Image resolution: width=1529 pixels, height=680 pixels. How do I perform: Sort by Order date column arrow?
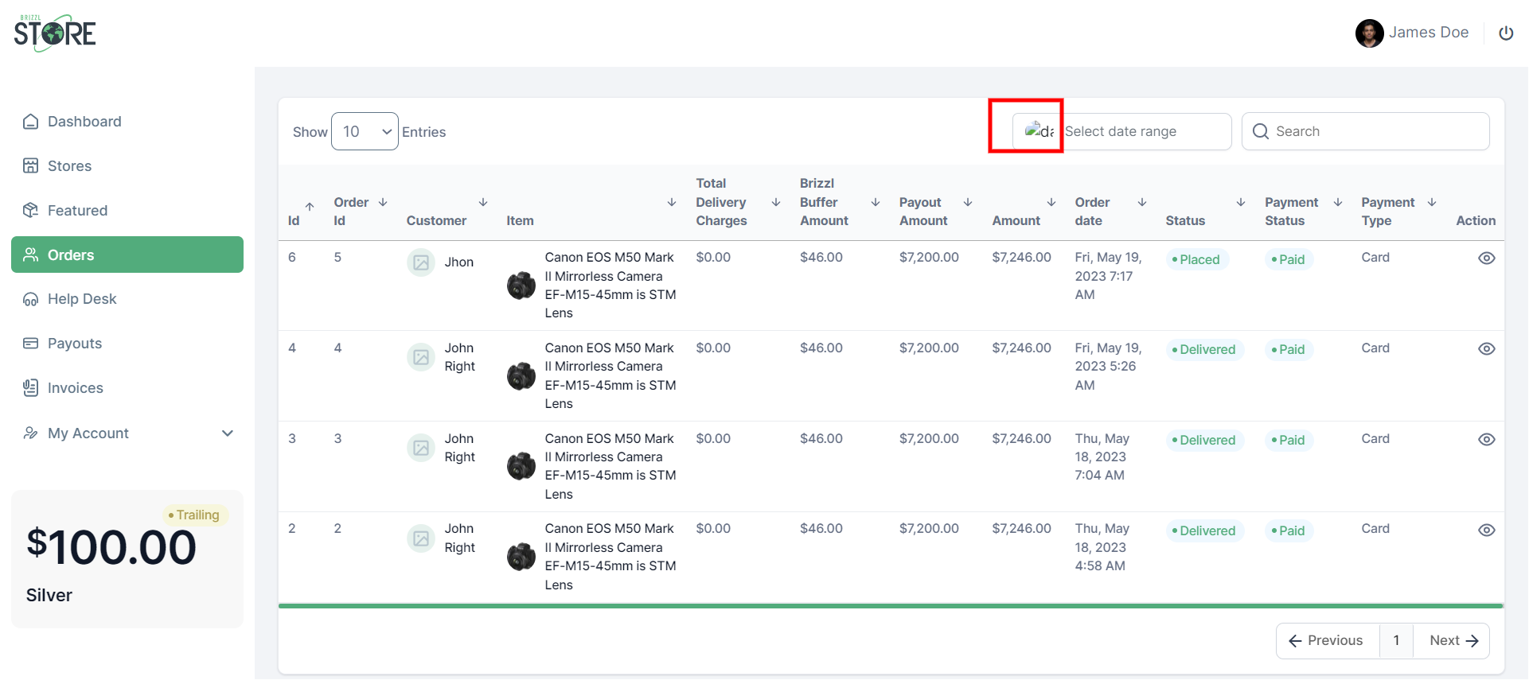pos(1141,203)
